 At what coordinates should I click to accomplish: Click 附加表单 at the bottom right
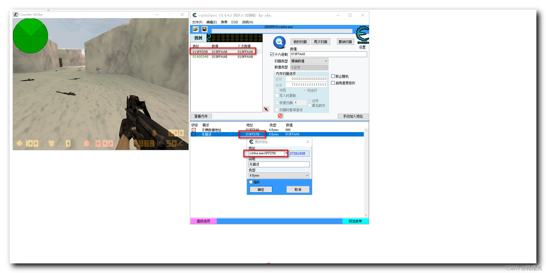[355, 221]
